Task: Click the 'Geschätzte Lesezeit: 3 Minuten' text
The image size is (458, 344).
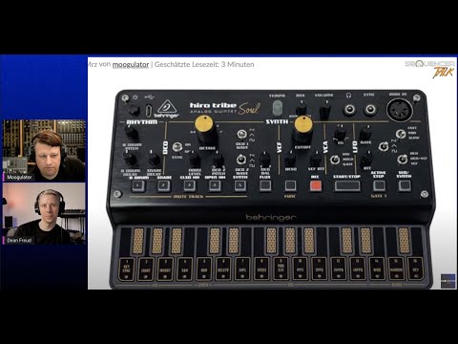Action: [x=204, y=65]
